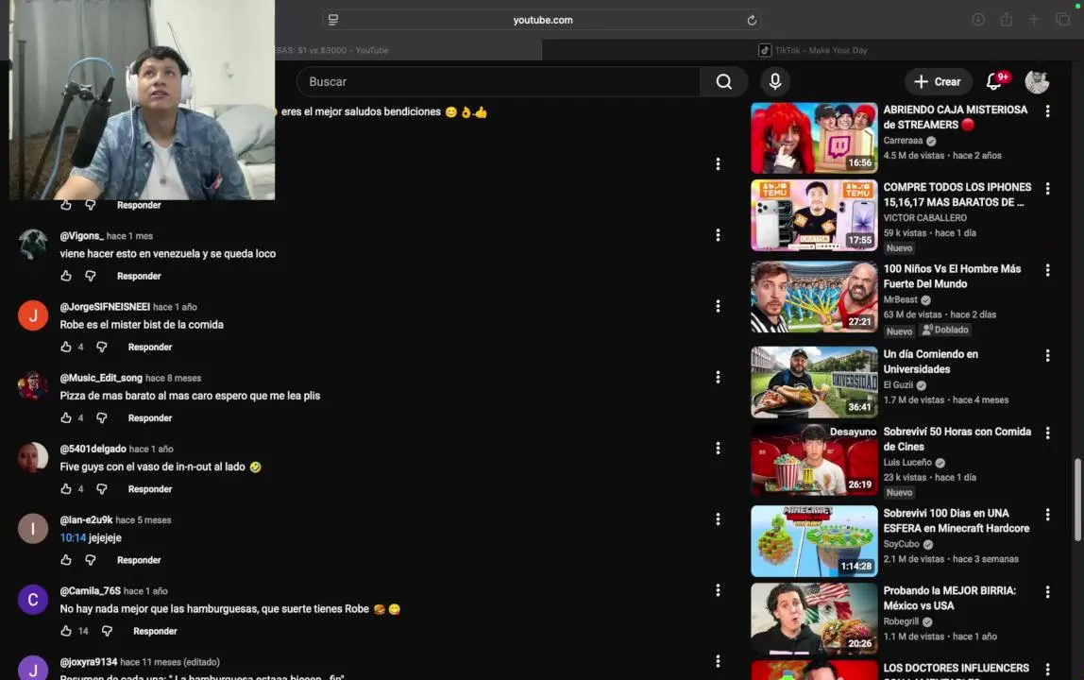Open options menu for @Camila_76S comment
1084x680 pixels.
[x=718, y=590]
